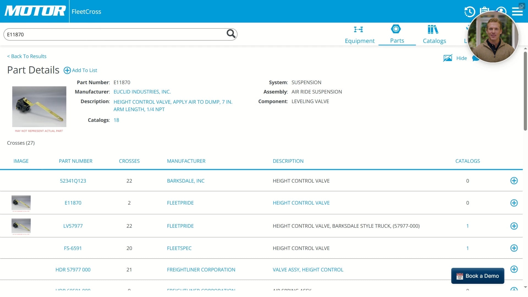Image resolution: width=528 pixels, height=297 pixels.
Task: Open the 18 catalogs link
Action: (x=116, y=120)
